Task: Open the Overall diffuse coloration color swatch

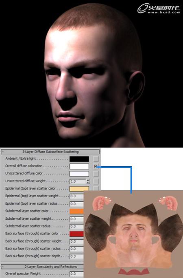Action: pos(79,166)
